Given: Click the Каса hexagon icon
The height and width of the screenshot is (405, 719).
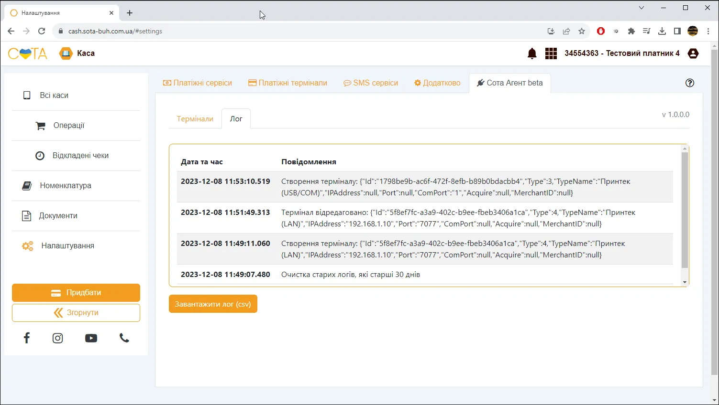Looking at the screenshot, I should [66, 53].
